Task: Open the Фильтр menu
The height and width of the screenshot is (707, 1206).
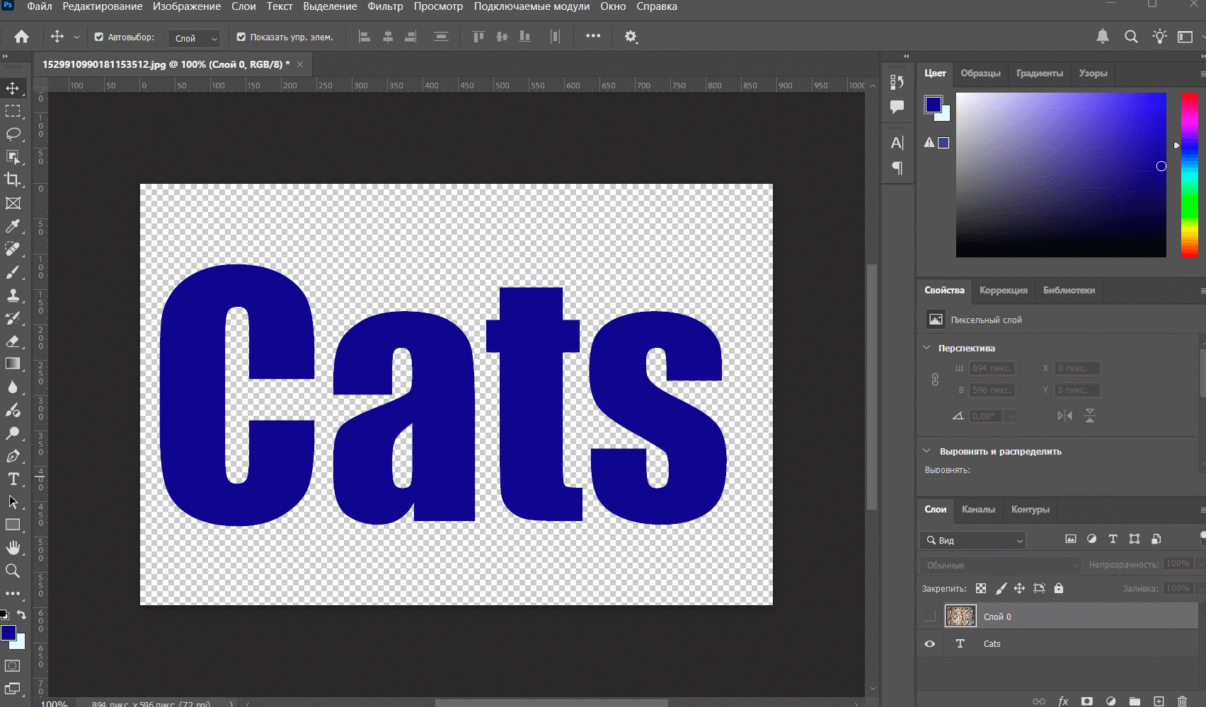Action: pyautogui.click(x=385, y=6)
